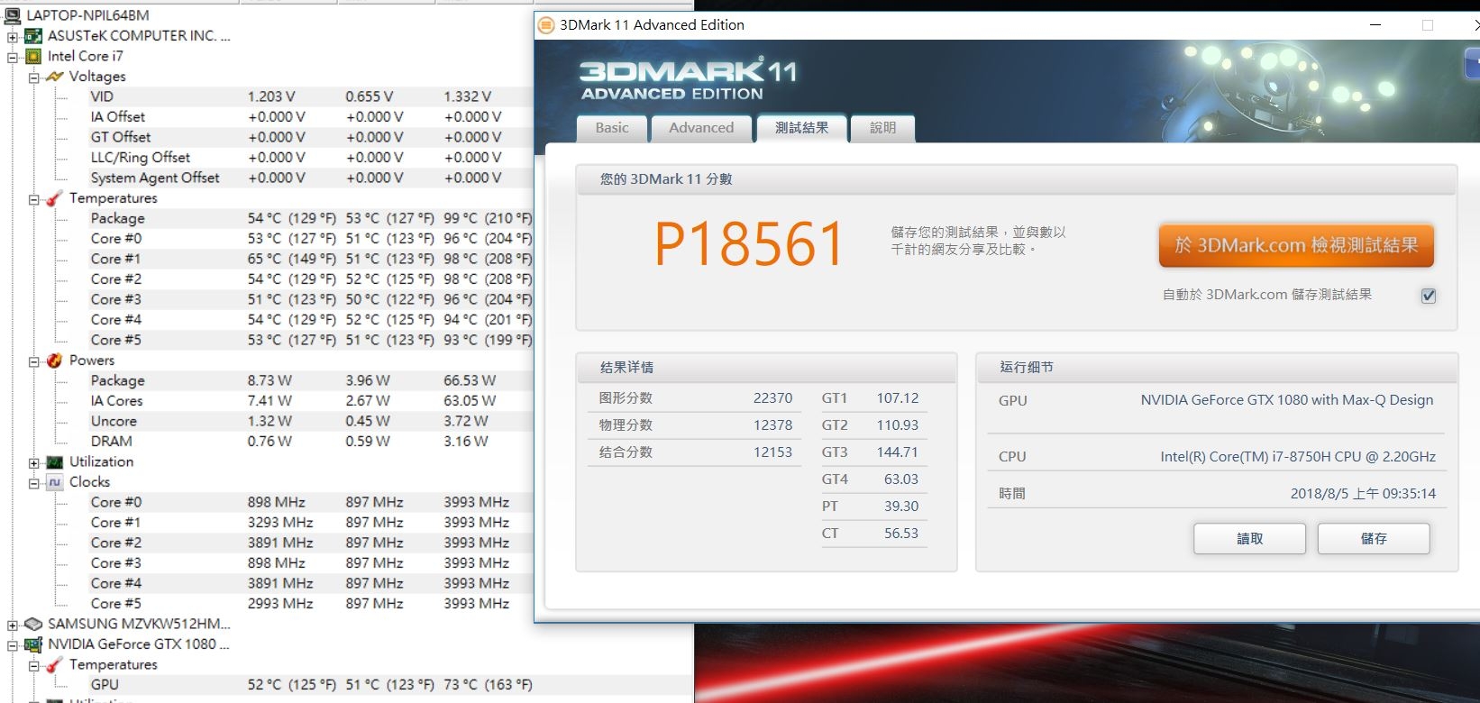Click the CPU Temperatures thermometer icon
Screen dimensions: 1480x703
[x=55, y=198]
